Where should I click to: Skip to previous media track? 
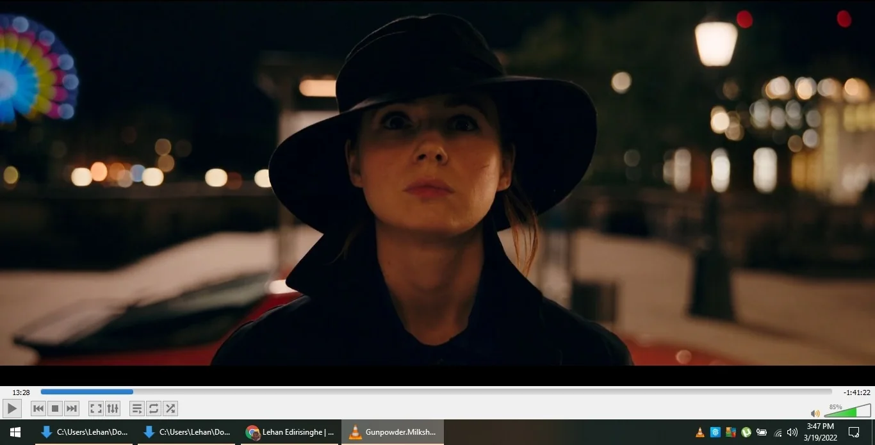pos(38,409)
